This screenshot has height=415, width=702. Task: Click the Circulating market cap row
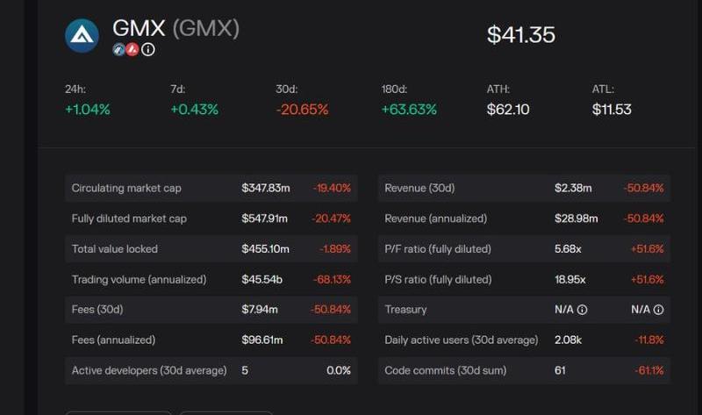(x=211, y=188)
